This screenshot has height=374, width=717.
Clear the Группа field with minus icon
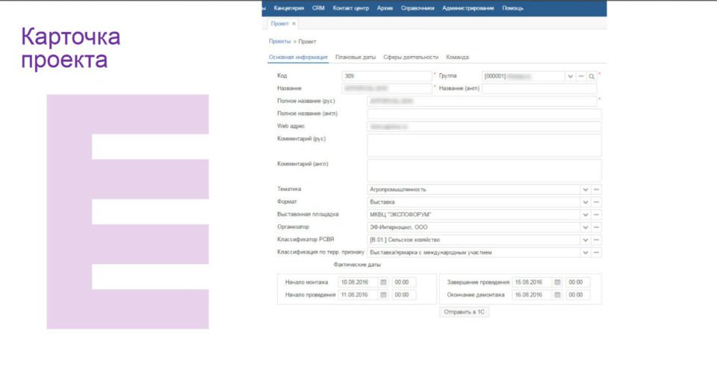pos(581,76)
